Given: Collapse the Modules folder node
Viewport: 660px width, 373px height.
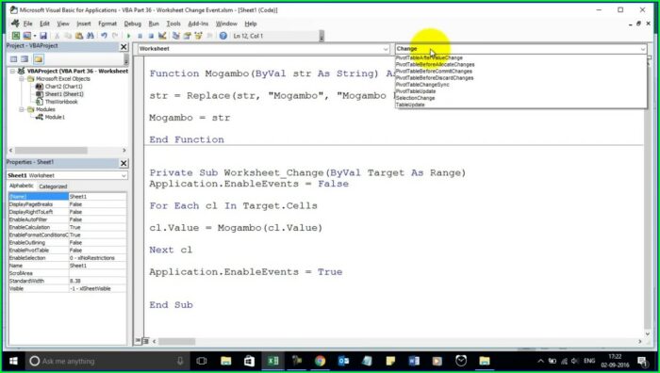Looking at the screenshot, I should click(x=22, y=109).
